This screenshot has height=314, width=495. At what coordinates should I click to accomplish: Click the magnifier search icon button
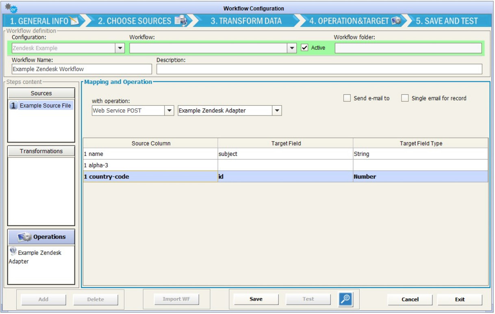point(345,299)
